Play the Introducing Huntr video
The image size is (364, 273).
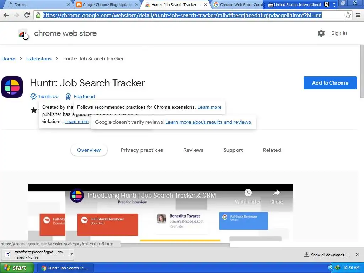pos(160,213)
